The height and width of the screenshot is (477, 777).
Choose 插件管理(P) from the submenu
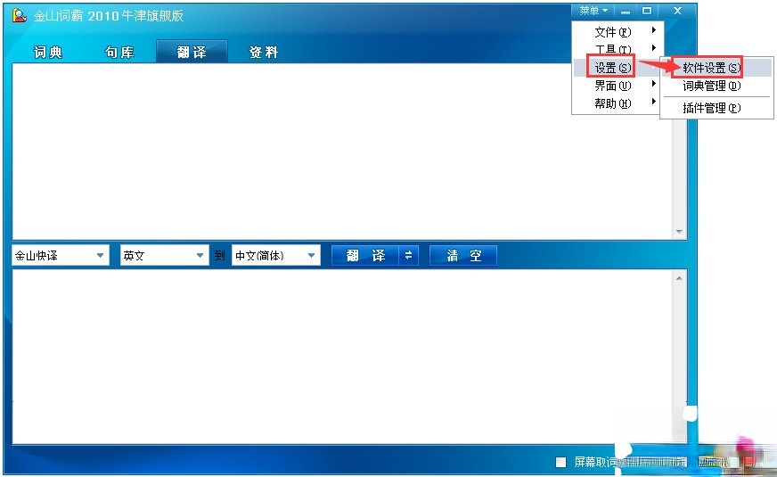click(716, 108)
